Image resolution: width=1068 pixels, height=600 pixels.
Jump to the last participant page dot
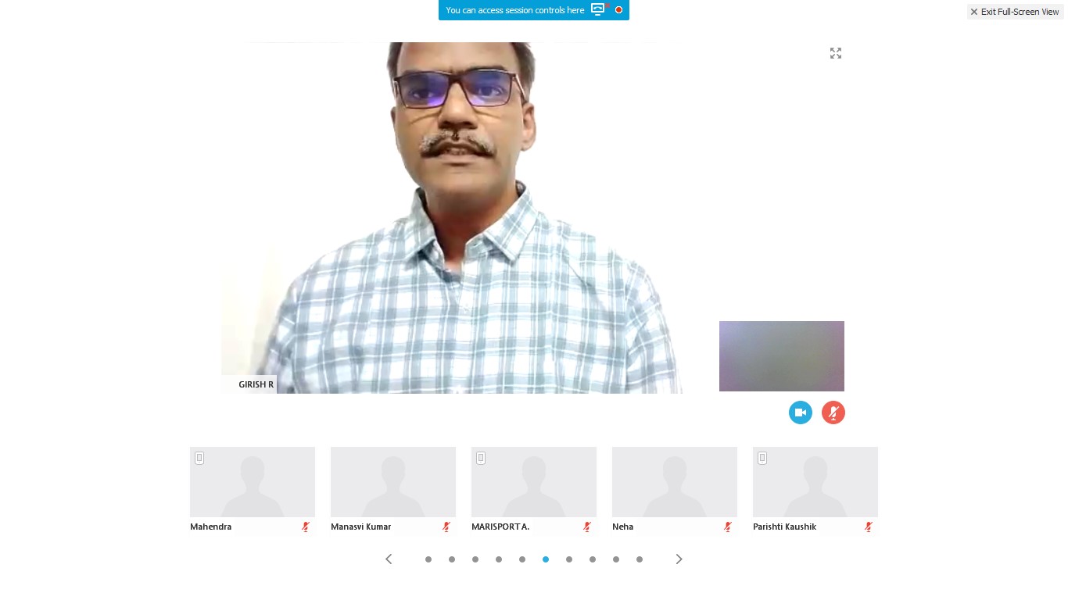640,559
